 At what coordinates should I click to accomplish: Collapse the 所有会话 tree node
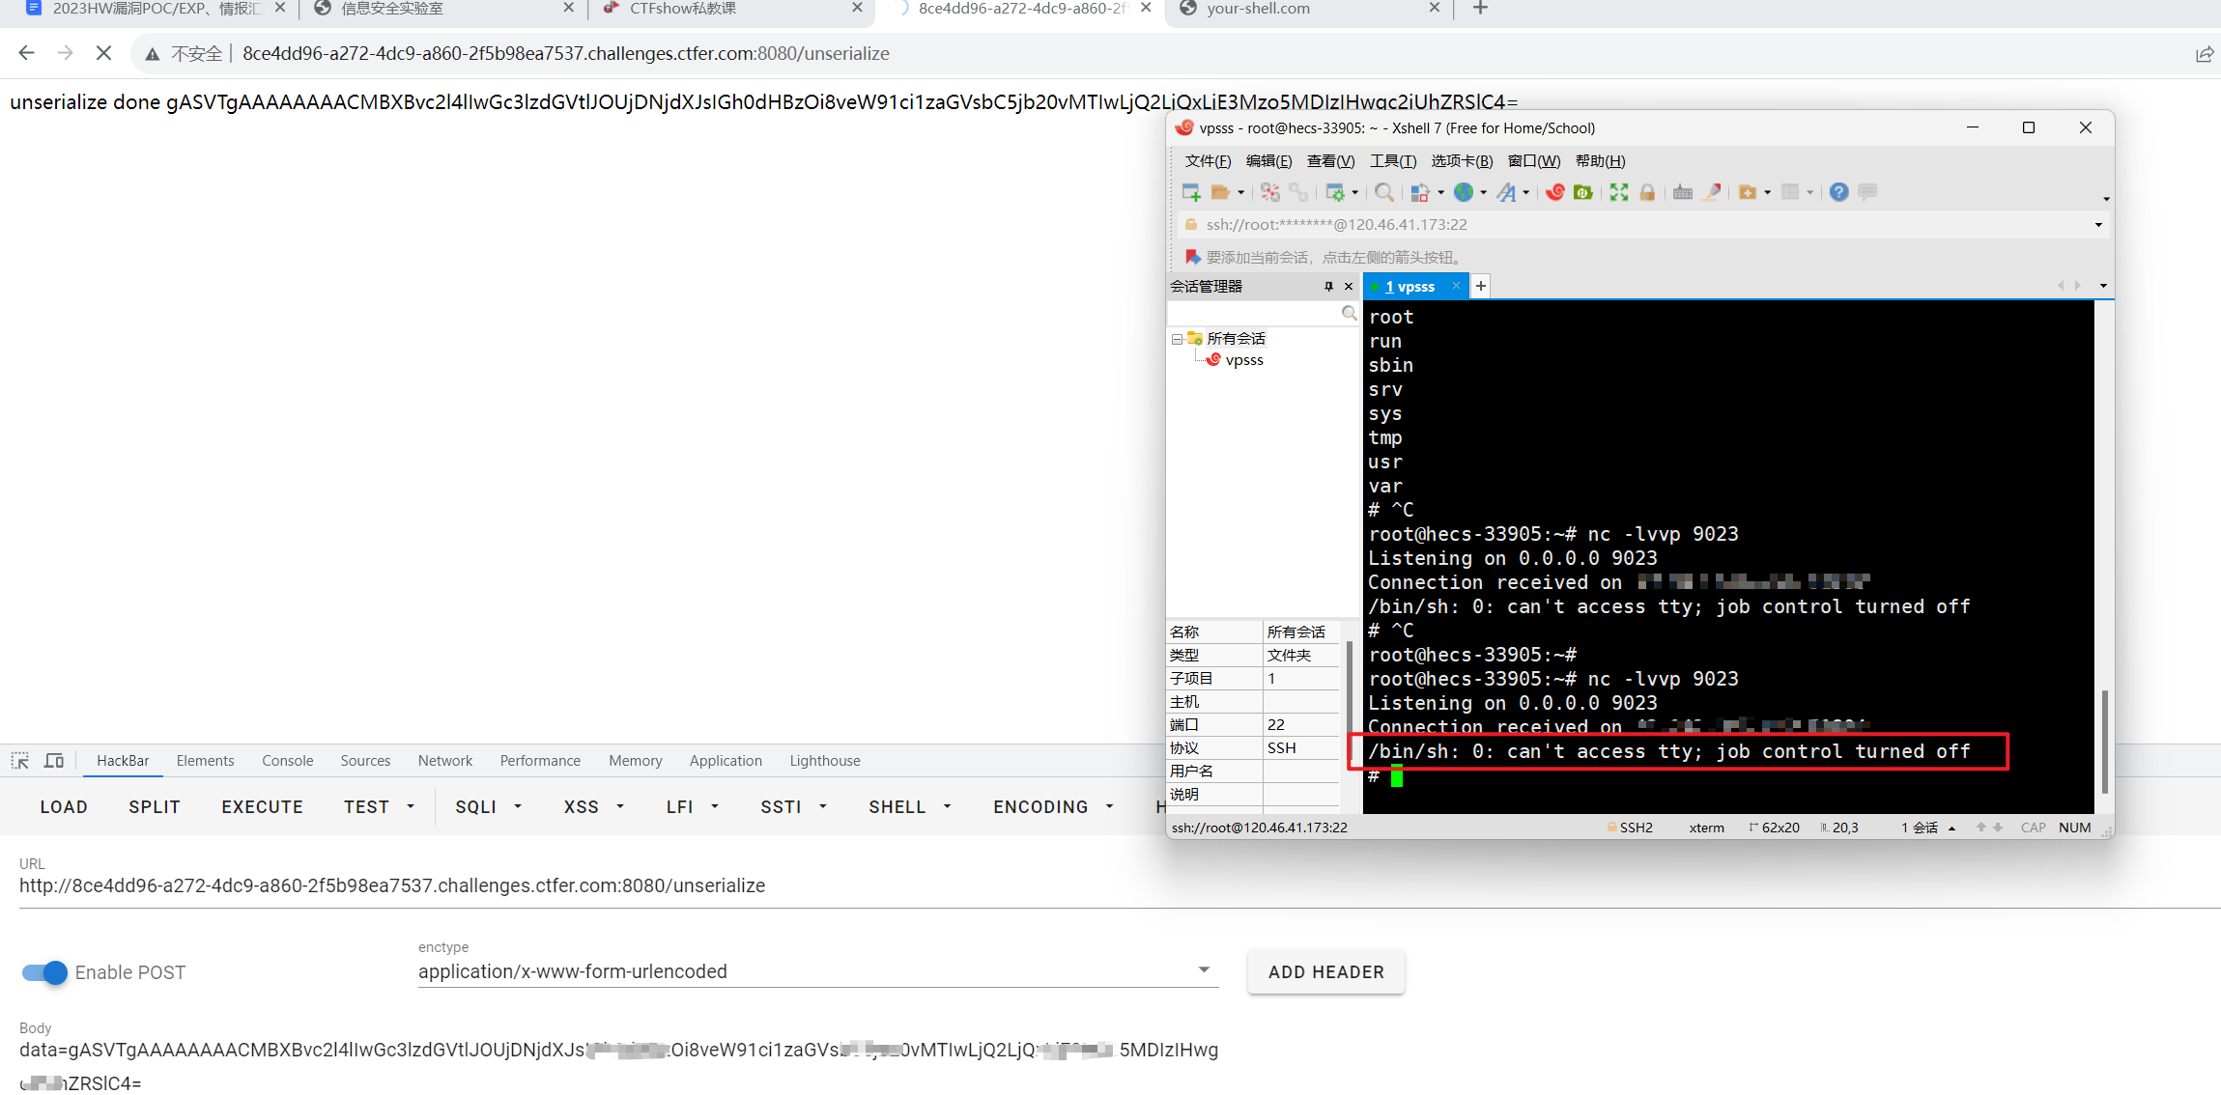point(1177,339)
